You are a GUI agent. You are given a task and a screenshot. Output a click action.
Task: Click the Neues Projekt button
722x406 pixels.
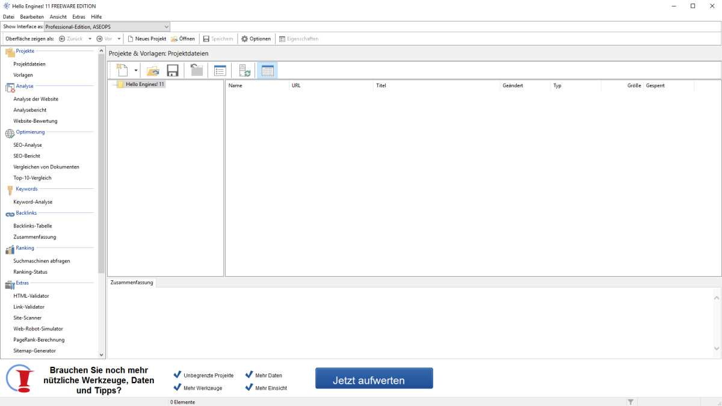tap(146, 38)
